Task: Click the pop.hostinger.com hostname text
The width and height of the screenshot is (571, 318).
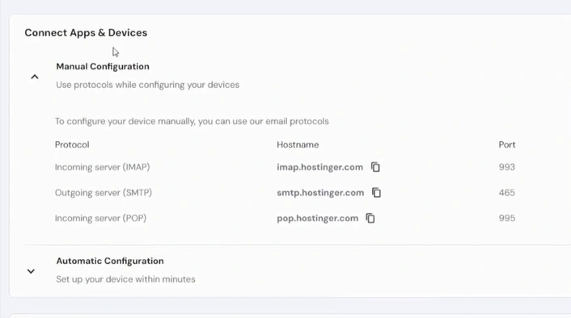Action: 318,218
